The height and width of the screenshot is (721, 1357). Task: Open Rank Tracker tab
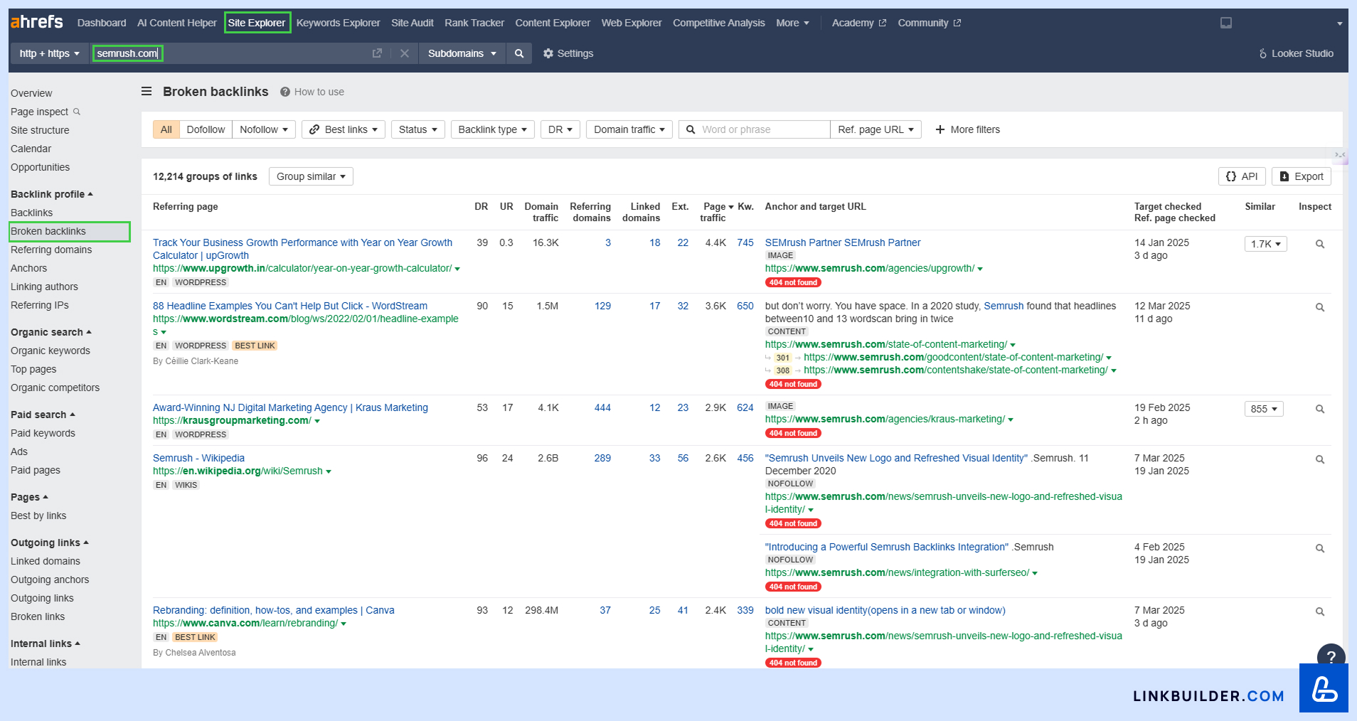[x=474, y=23]
